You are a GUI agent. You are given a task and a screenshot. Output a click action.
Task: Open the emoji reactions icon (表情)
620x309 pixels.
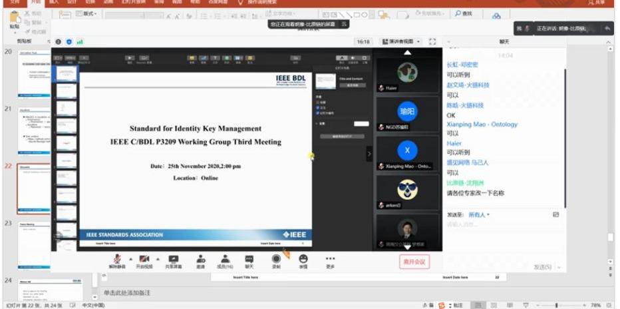click(x=303, y=258)
